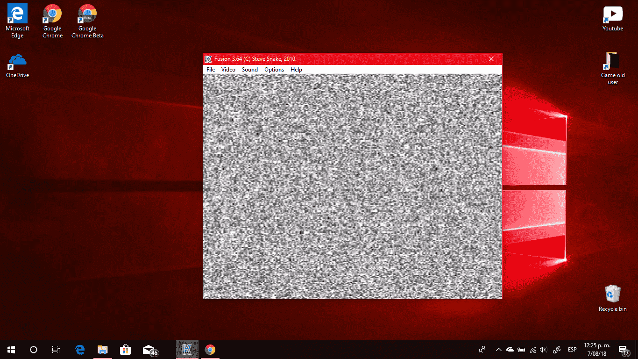
Task: Select the OneDrive desktop icon
Action: click(x=18, y=65)
